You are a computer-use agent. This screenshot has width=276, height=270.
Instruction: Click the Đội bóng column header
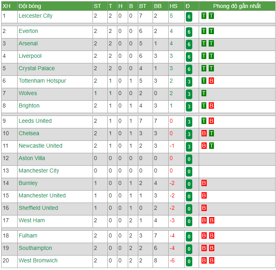[30, 6]
